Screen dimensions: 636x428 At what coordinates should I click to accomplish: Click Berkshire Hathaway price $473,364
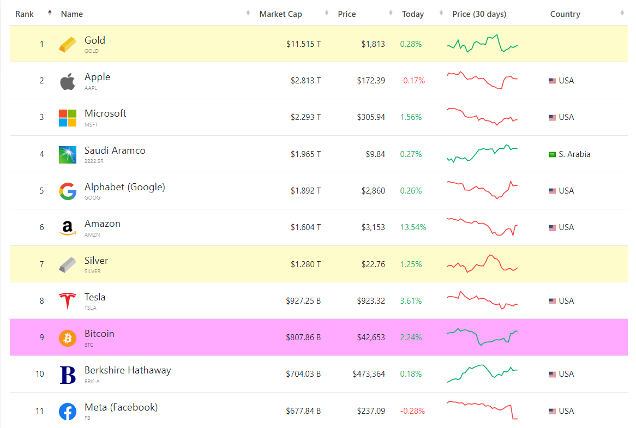coord(369,374)
